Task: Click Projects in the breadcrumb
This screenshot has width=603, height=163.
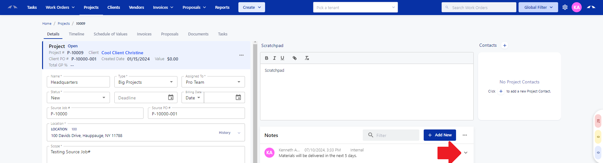Action: pos(64,24)
